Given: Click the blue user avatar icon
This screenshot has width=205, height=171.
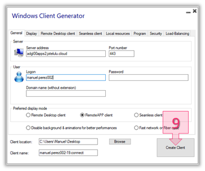Looking at the screenshot, I should point(19,77).
